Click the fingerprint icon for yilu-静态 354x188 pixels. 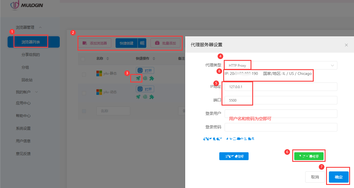pyautogui.click(x=145, y=79)
